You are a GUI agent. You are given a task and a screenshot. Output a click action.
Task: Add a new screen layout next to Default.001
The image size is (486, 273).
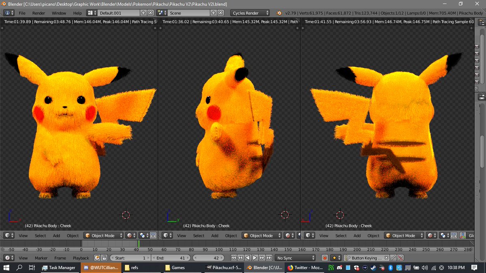click(x=143, y=13)
